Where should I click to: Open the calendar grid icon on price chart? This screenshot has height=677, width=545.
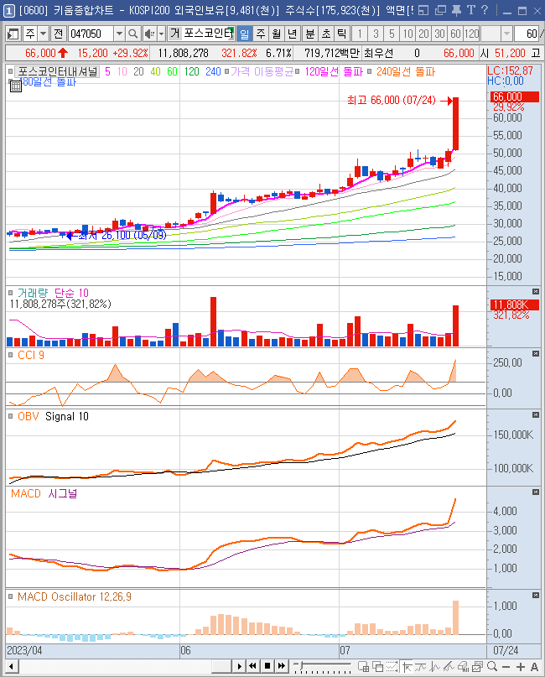(16, 86)
